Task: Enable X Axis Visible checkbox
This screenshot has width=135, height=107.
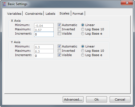Action: [59, 34]
